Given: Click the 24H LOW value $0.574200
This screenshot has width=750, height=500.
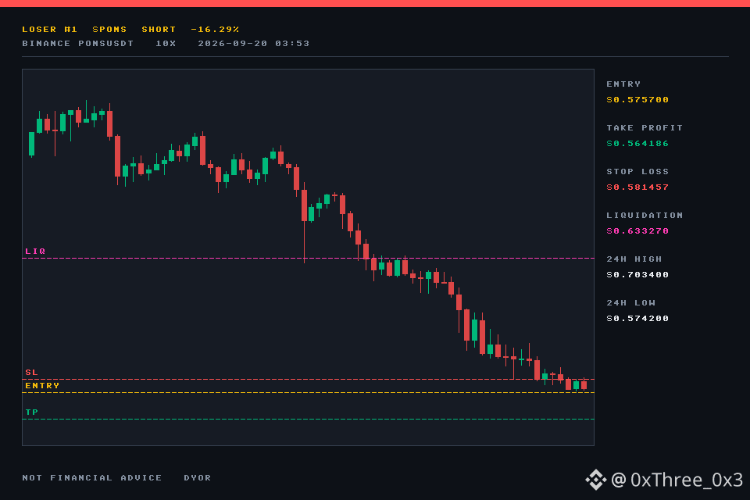Looking at the screenshot, I should click(637, 319).
